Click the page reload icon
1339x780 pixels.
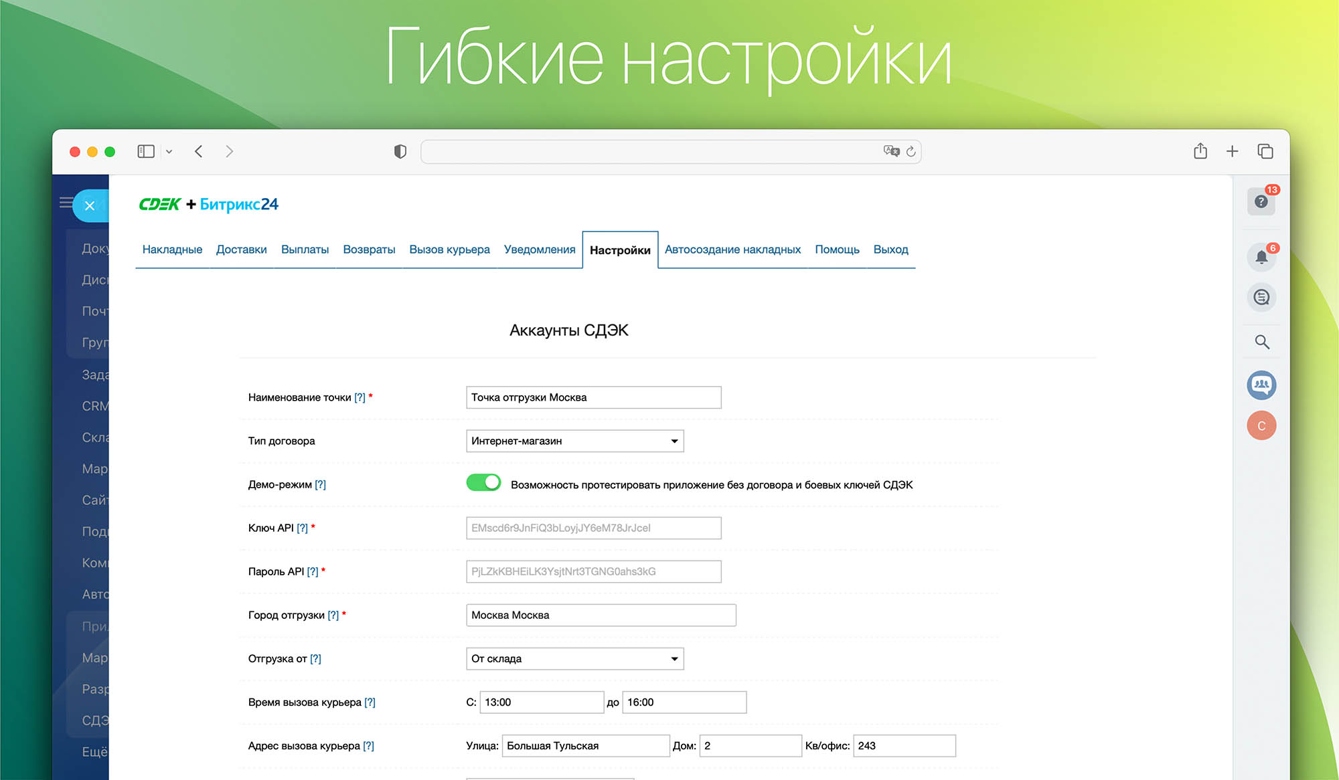[x=911, y=152]
